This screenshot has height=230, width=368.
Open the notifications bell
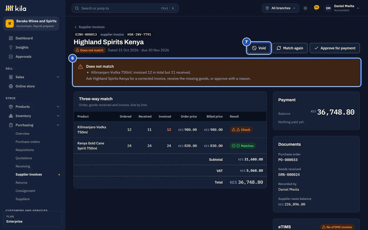click(x=316, y=8)
